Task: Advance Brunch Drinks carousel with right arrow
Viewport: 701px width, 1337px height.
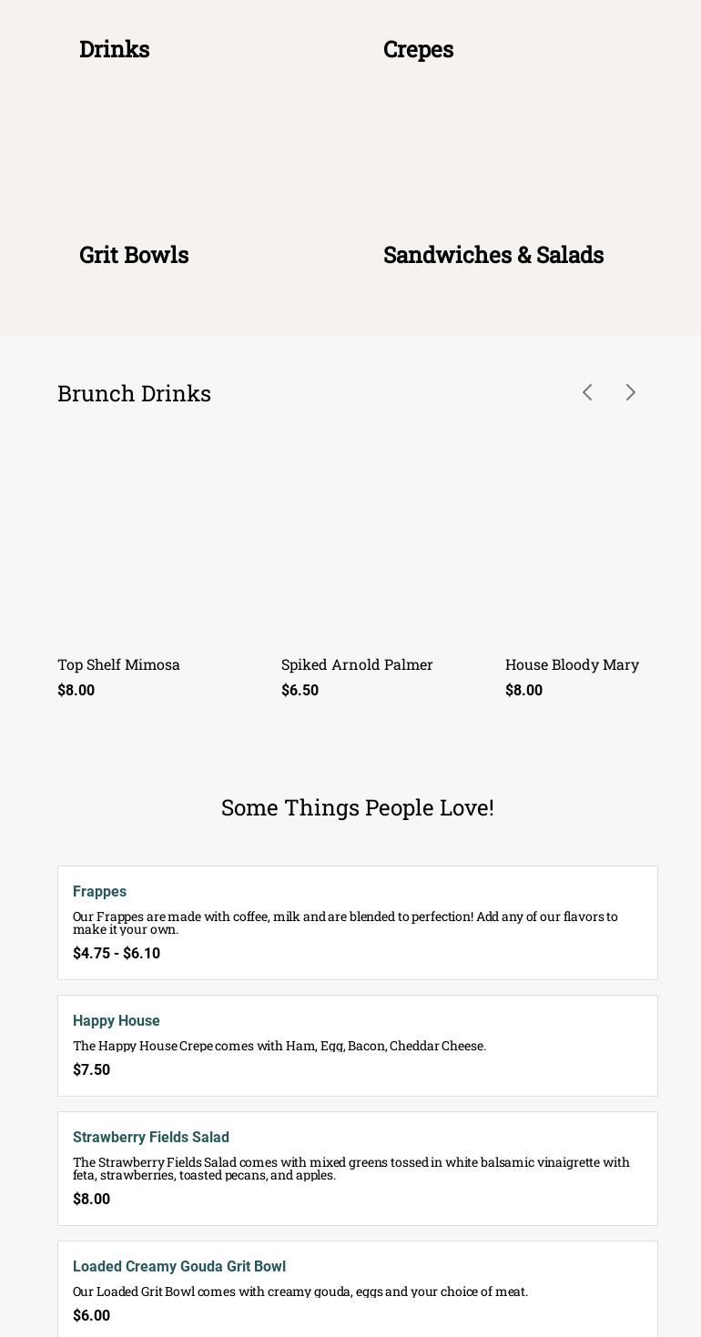Action: click(x=631, y=392)
